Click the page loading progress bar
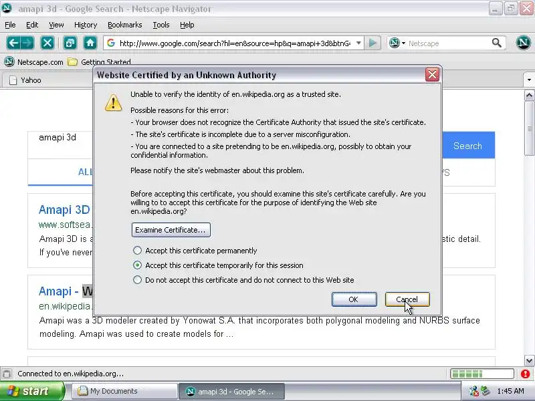 [x=481, y=374]
